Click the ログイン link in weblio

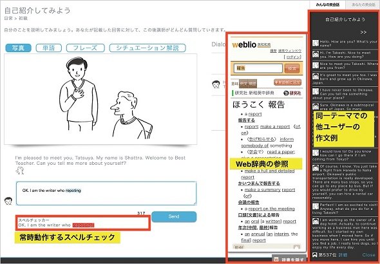pyautogui.click(x=293, y=57)
